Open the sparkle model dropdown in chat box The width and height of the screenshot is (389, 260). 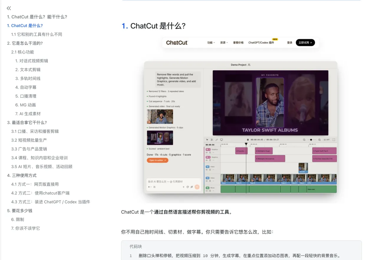150,187
